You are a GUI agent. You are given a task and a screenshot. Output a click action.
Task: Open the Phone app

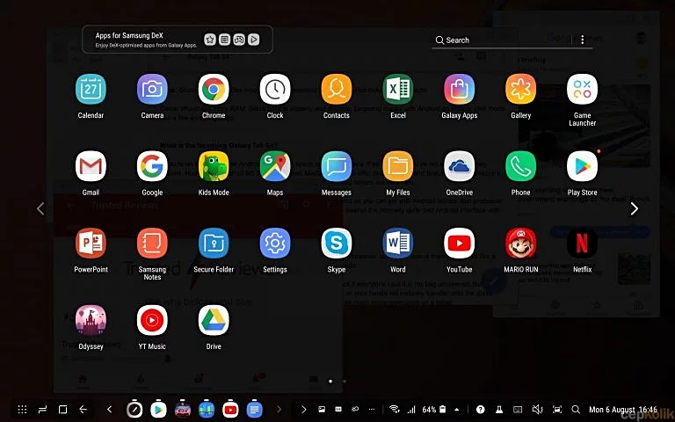coord(521,166)
